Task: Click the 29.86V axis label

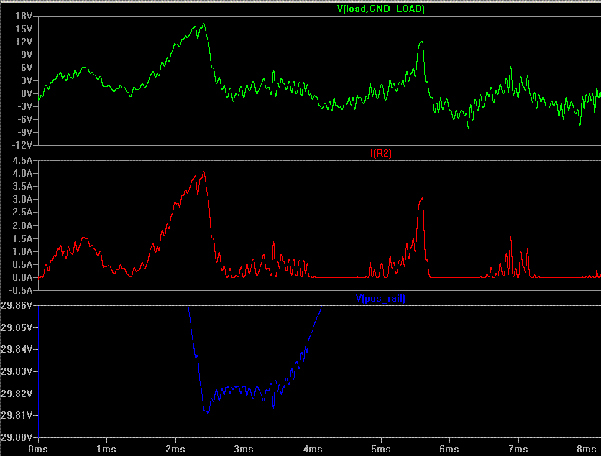Action: [17, 305]
